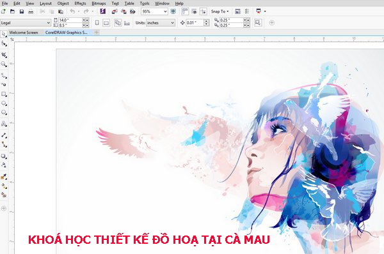Open the Legal page size dropdown
Viewport: 384px width, 254px height.
(48, 23)
